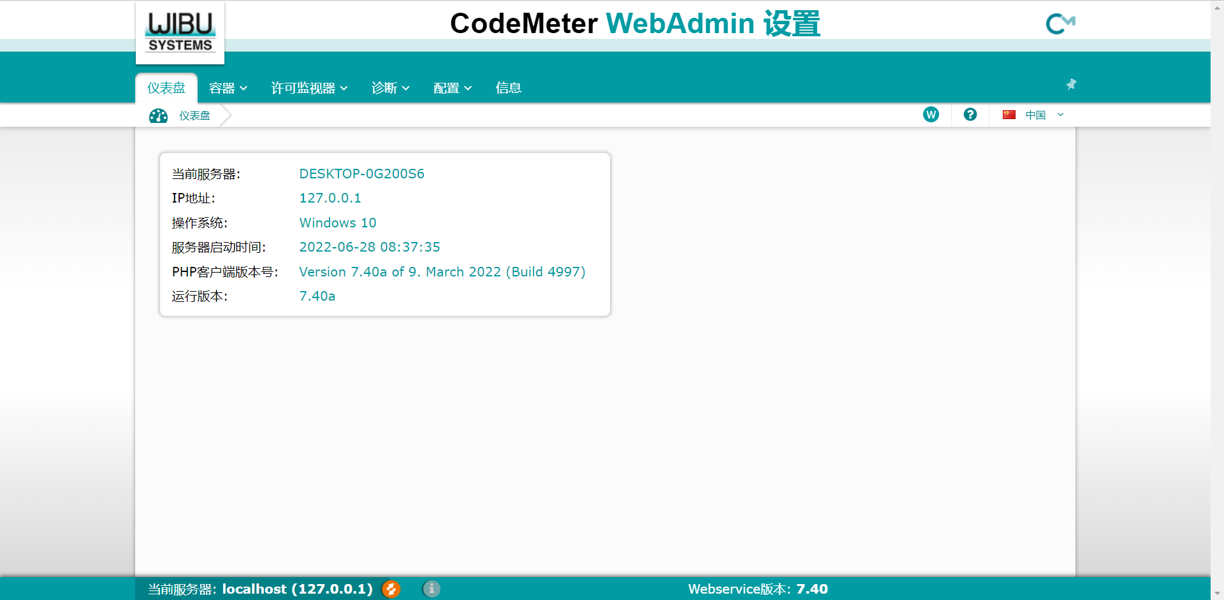Click the Webservice版本 7.40 footer text

(758, 589)
